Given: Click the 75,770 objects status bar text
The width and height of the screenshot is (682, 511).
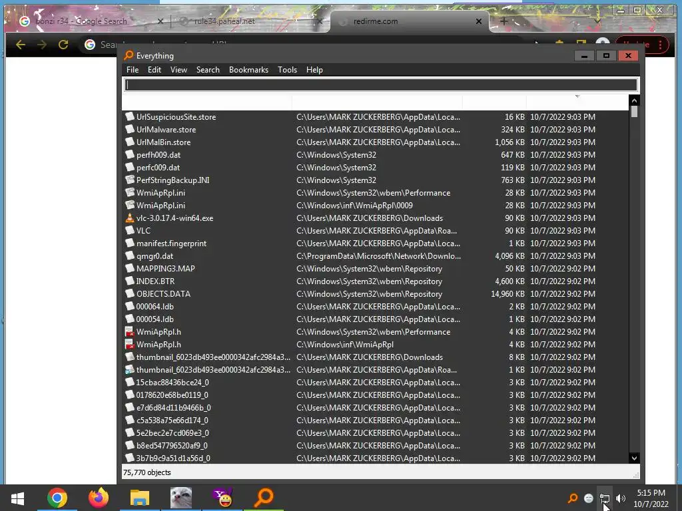Looking at the screenshot, I should click(x=147, y=472).
